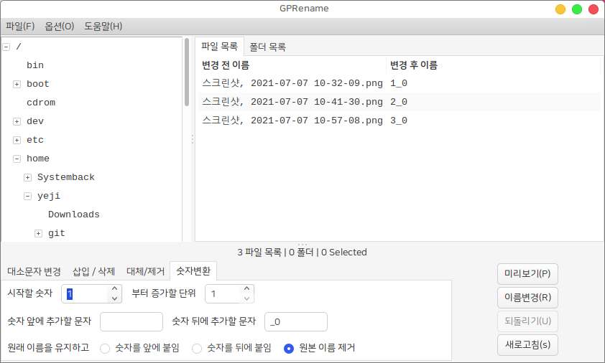The width and height of the screenshot is (605, 363).
Task: Collapse the yeji folder node
Action: (27, 196)
